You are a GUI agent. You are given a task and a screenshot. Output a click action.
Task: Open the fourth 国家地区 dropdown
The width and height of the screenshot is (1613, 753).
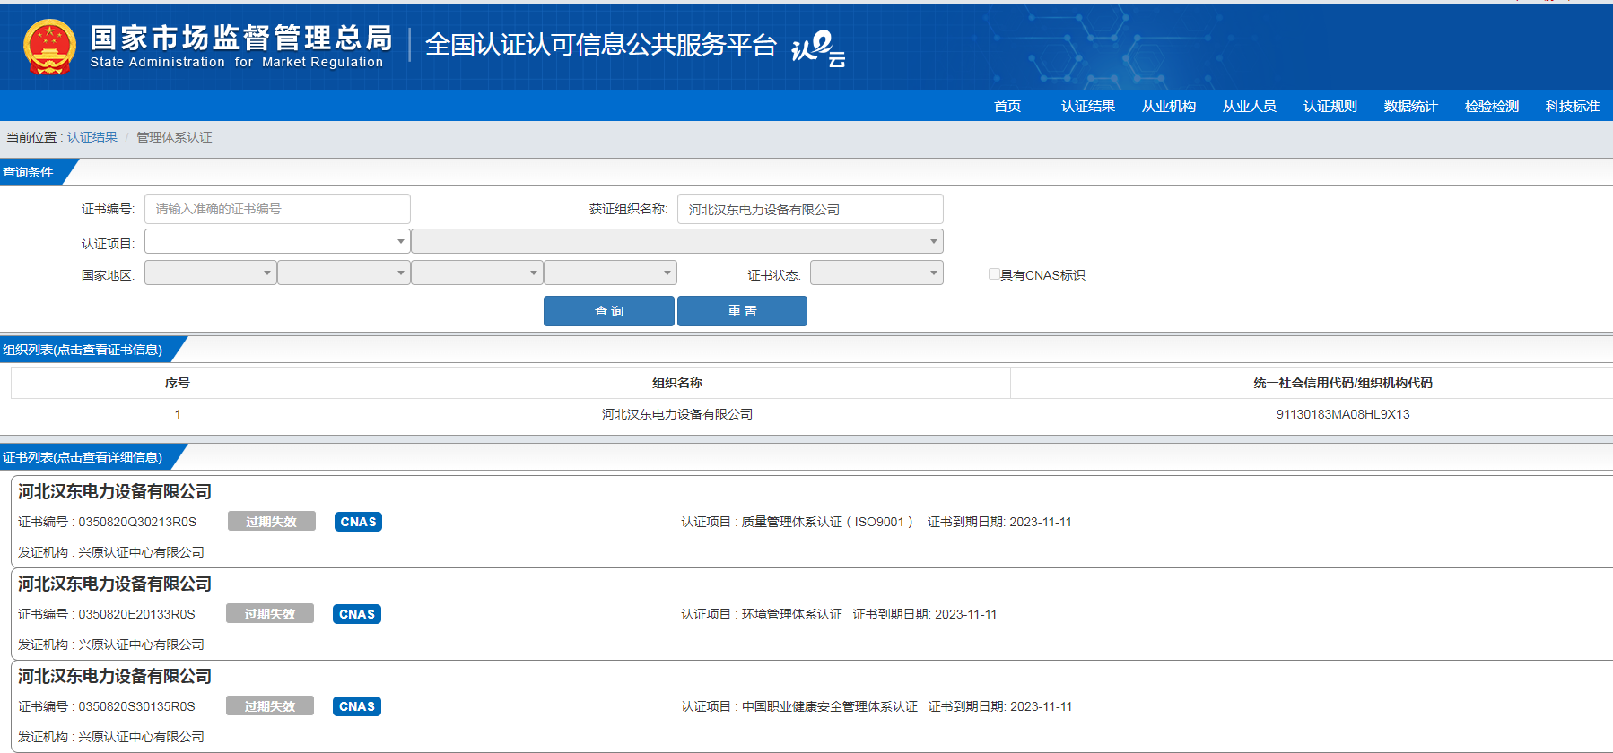coord(610,273)
